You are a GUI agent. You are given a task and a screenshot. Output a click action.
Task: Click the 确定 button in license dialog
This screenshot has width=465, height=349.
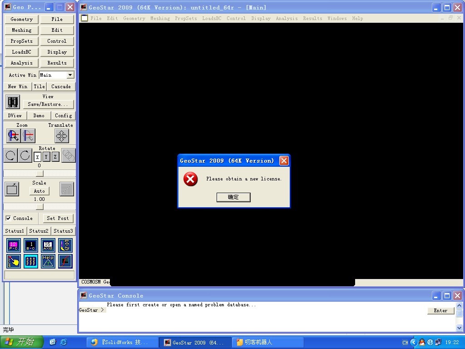point(233,197)
